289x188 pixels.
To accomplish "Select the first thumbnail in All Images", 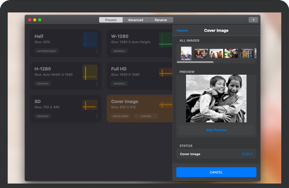I will click(x=186, y=53).
